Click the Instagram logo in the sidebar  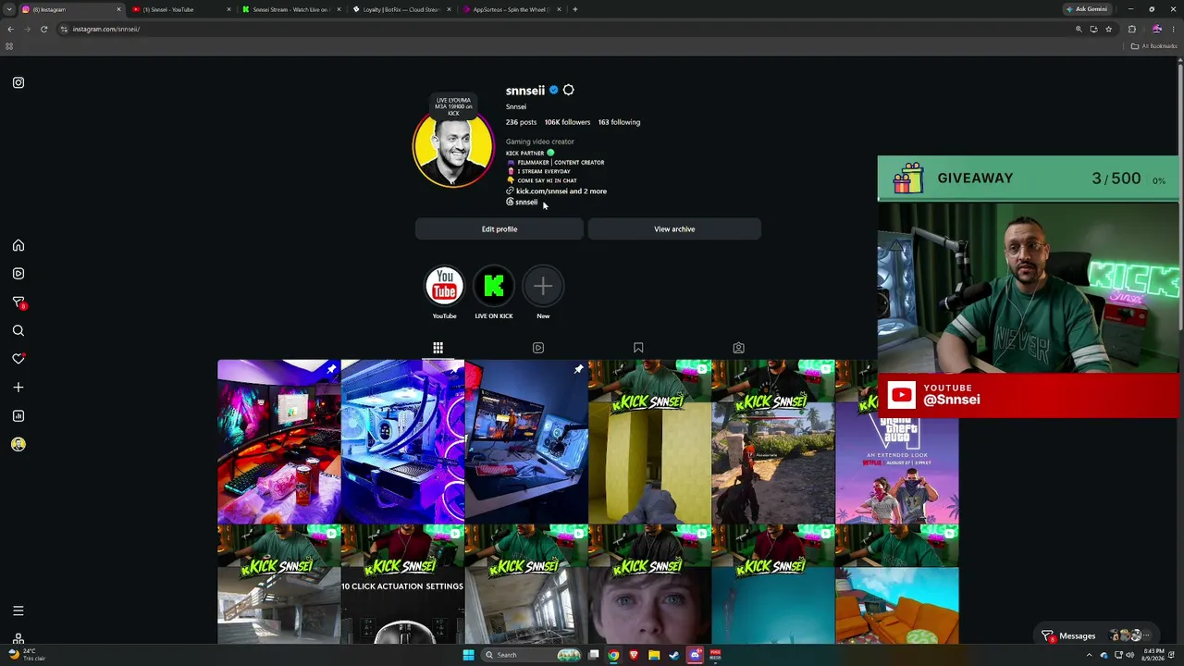(18, 82)
